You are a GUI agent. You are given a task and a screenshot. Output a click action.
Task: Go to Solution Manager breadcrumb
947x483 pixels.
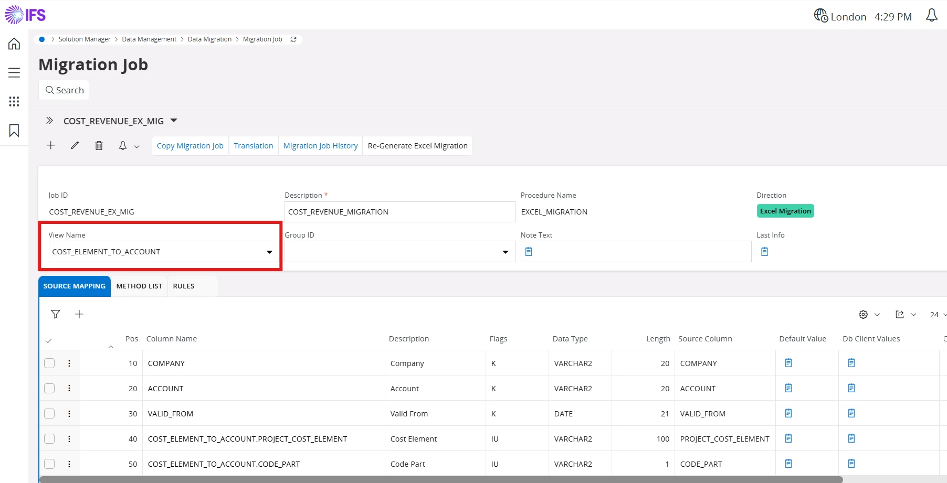coord(85,39)
